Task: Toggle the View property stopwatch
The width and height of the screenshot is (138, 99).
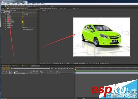Action: coord(6,14)
